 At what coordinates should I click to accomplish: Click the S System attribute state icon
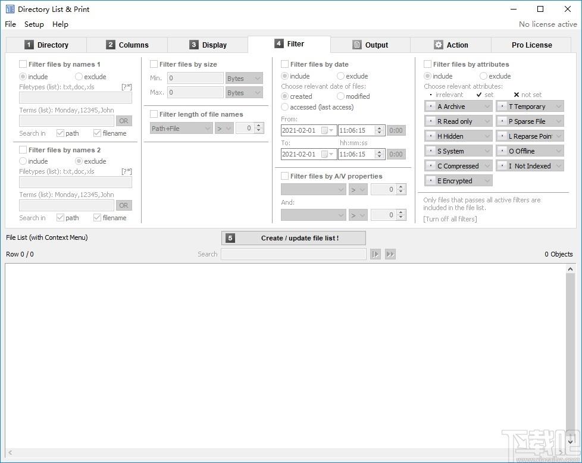click(430, 151)
